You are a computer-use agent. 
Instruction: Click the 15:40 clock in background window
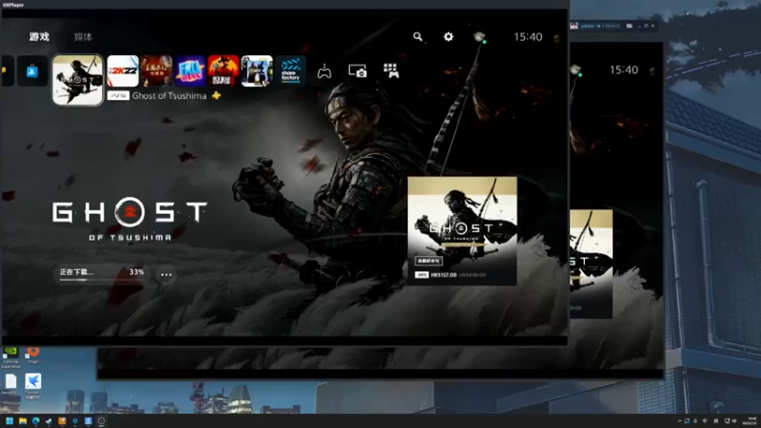[x=624, y=69]
